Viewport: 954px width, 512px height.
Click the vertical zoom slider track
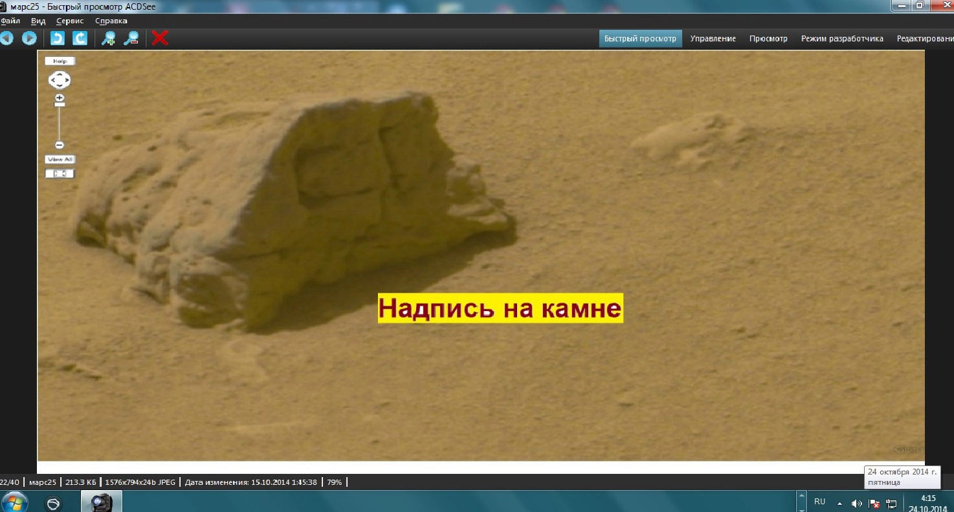(x=60, y=123)
